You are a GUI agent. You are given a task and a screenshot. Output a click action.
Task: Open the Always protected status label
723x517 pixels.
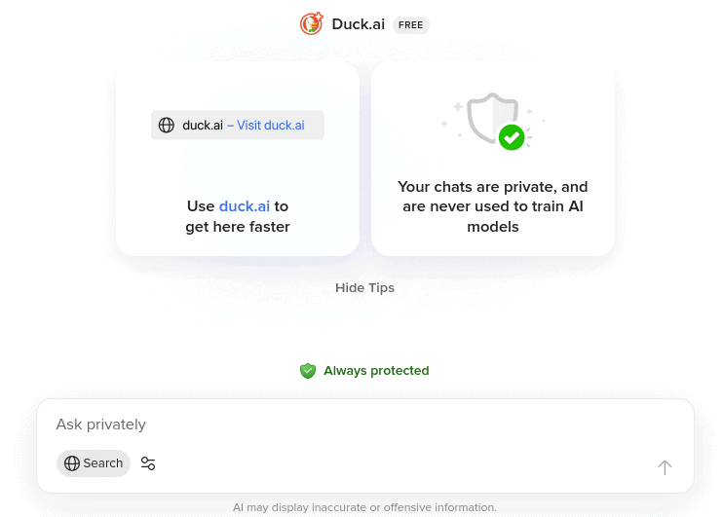pos(376,371)
